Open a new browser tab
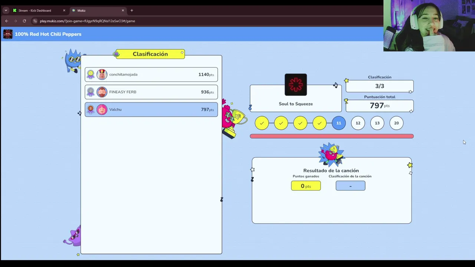This screenshot has height=267, width=475. 132,10
